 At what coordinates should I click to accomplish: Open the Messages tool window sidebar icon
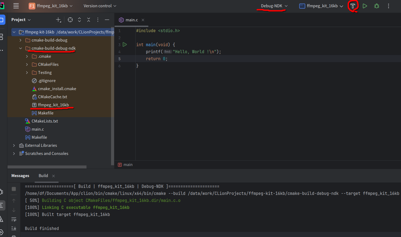point(2,205)
